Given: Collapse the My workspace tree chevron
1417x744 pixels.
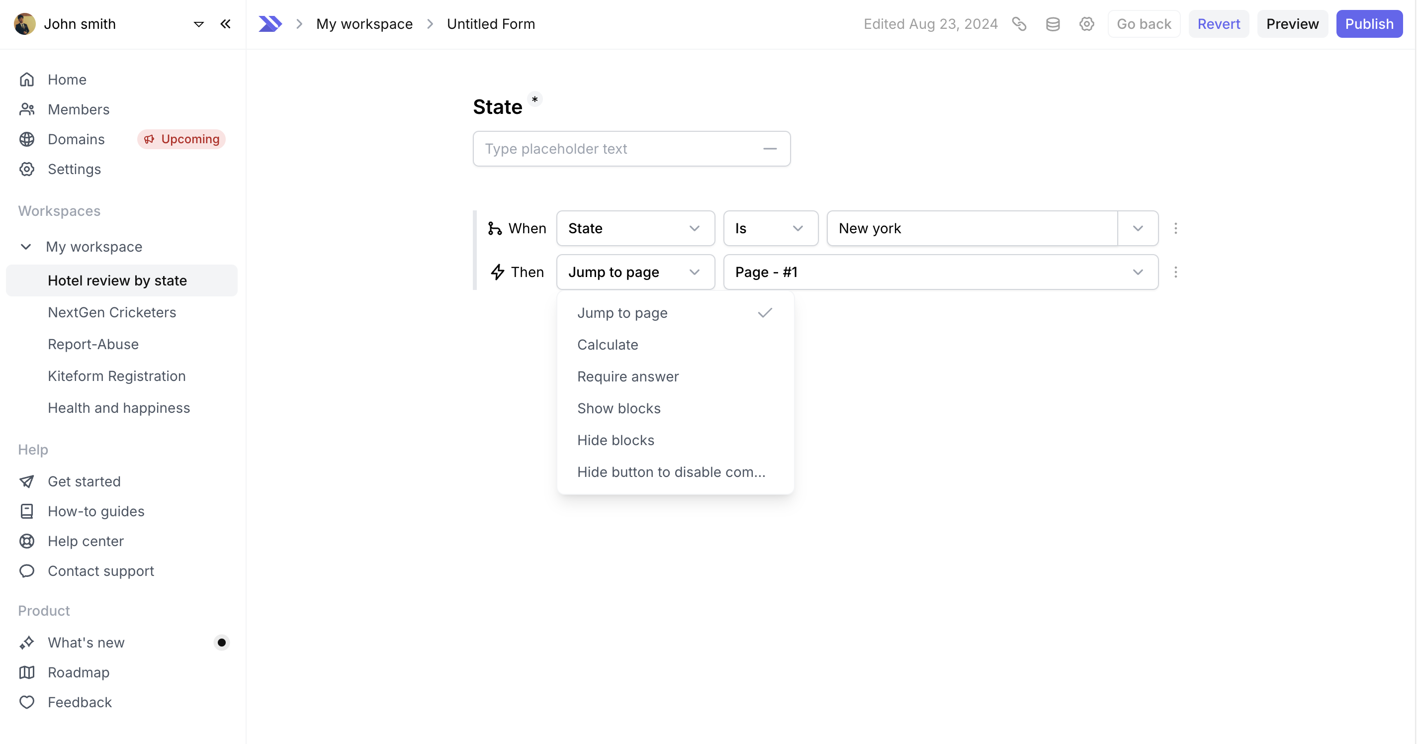Looking at the screenshot, I should (26, 247).
